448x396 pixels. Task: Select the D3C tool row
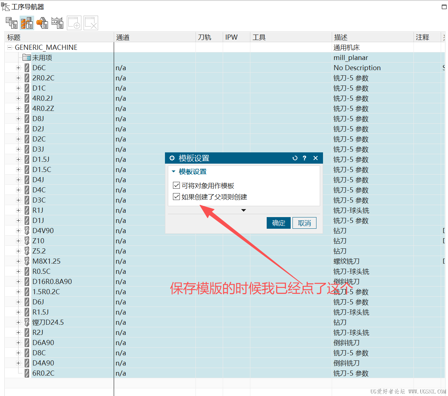coord(225,200)
